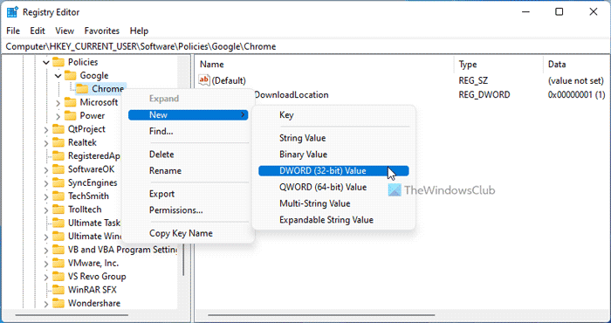Expand the TechSmith tree node
The width and height of the screenshot is (611, 323).
[x=46, y=196]
